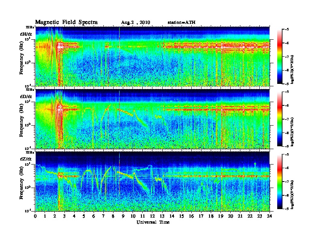Click the log(PSD) label beside dH/dt color bar
321x248 pixels.
coord(293,70)
